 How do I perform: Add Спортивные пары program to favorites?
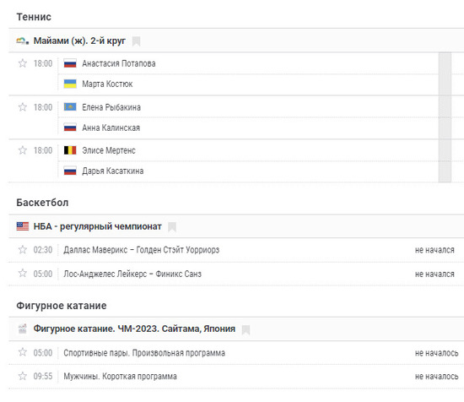point(23,352)
